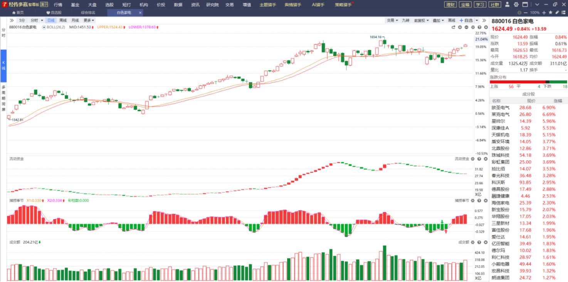
Task: Close the 成交额 indicator panel
Action: tap(486, 242)
